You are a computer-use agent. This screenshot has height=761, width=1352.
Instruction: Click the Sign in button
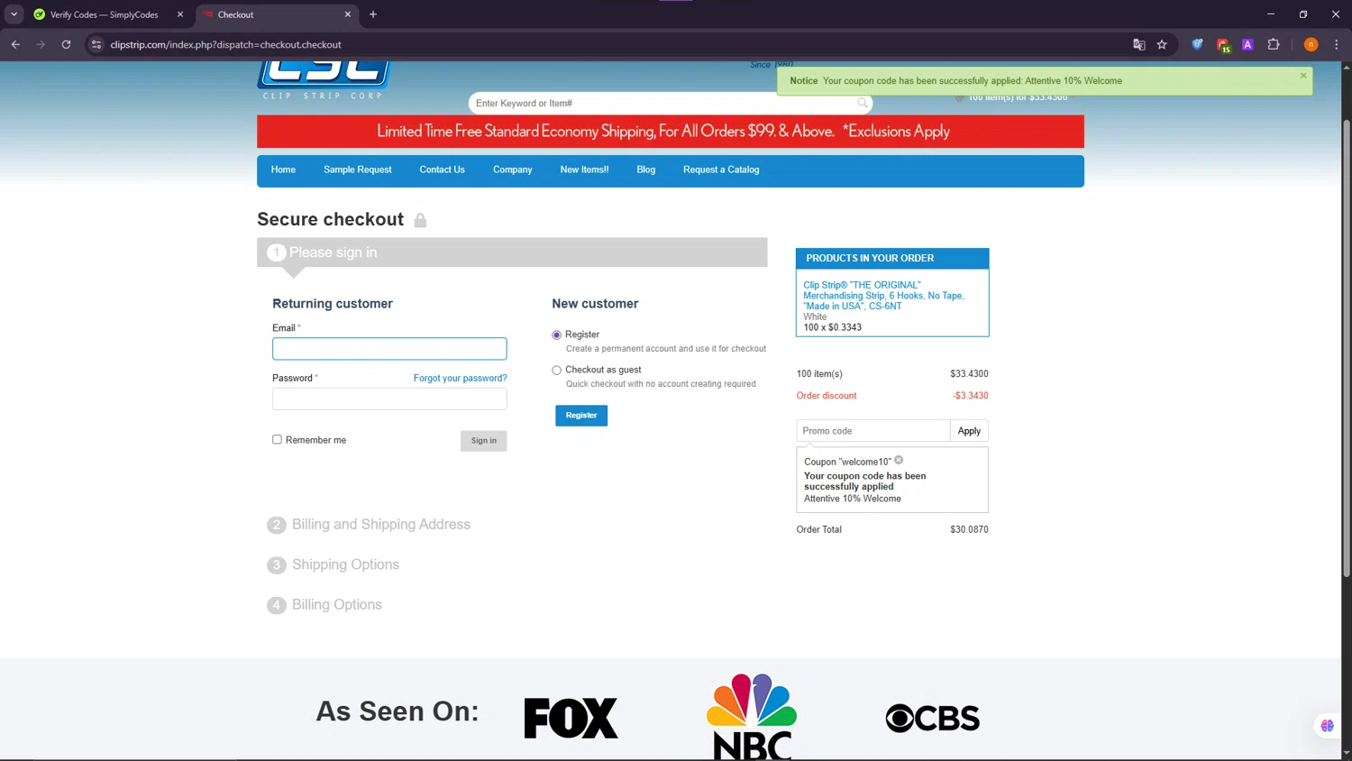pyautogui.click(x=484, y=441)
